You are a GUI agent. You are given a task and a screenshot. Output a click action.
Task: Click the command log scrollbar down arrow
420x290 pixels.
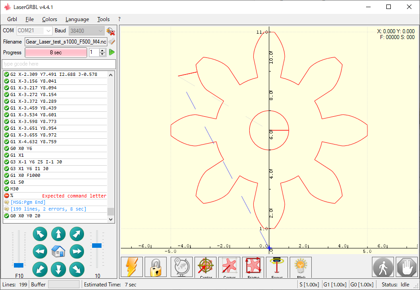coord(111,220)
